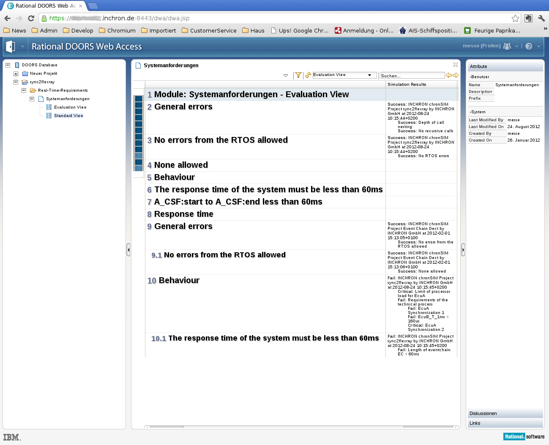Viewport: 549px width, 445px height.
Task: Open AIS-Schiffspositi... bookmark
Action: click(x=429, y=30)
